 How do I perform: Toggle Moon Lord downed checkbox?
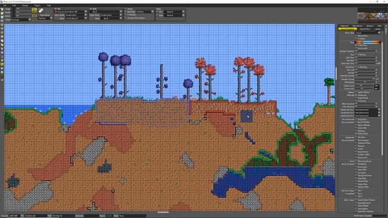(356, 157)
